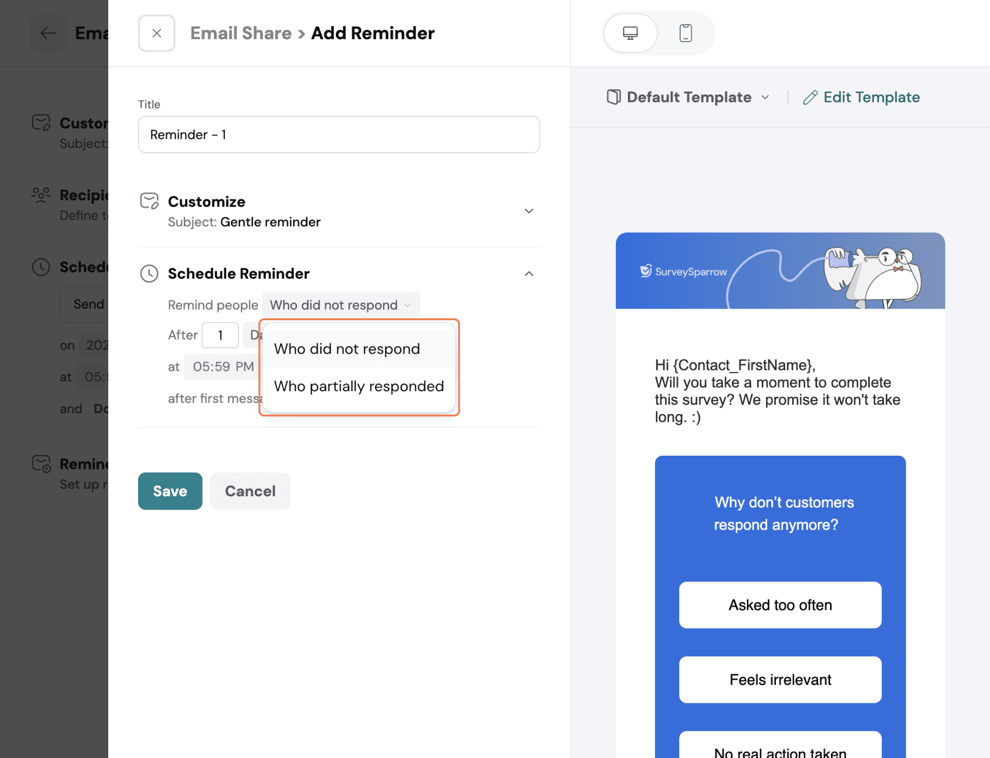Screen dimensions: 990x758
Task: Click the After days number field
Action: (x=220, y=335)
